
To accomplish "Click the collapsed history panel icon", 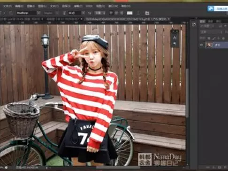I will pyautogui.click(x=194, y=24).
